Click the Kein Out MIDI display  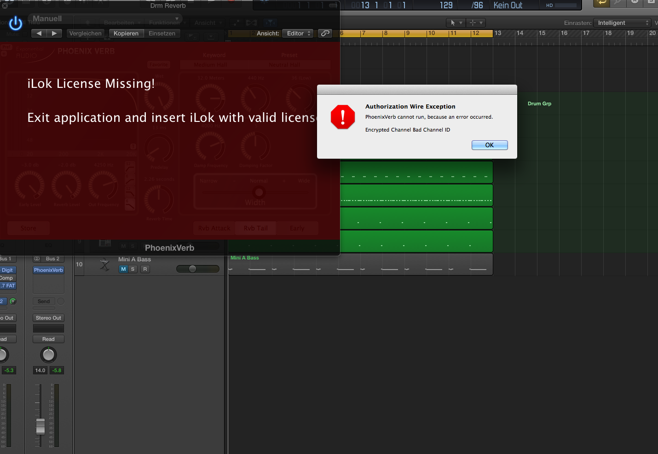tap(508, 5)
